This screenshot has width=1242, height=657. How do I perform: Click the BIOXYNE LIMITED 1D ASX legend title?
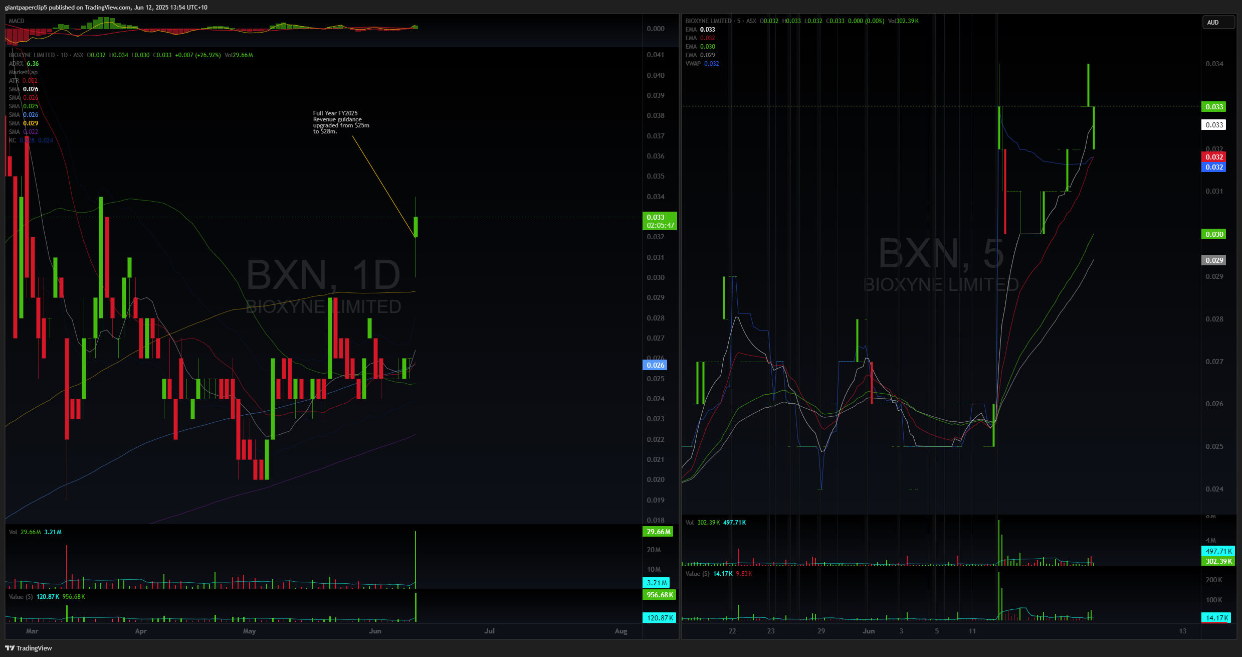(x=46, y=55)
